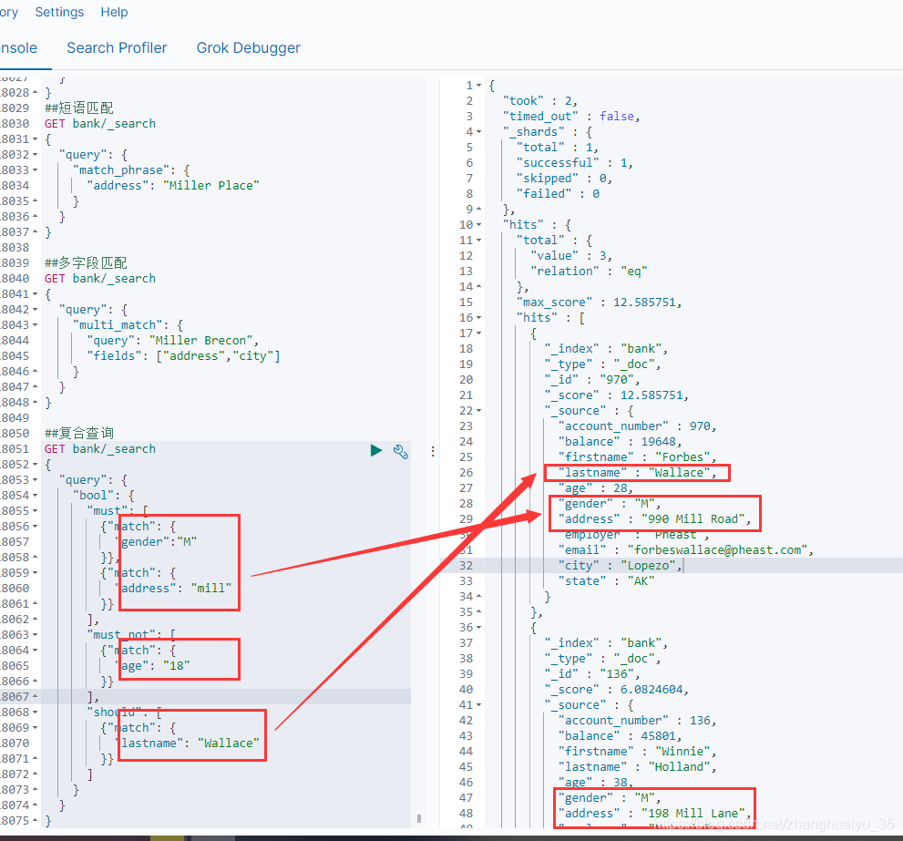This screenshot has height=841, width=903.
Task: Switch to the Search Profiler tab
Action: [117, 47]
